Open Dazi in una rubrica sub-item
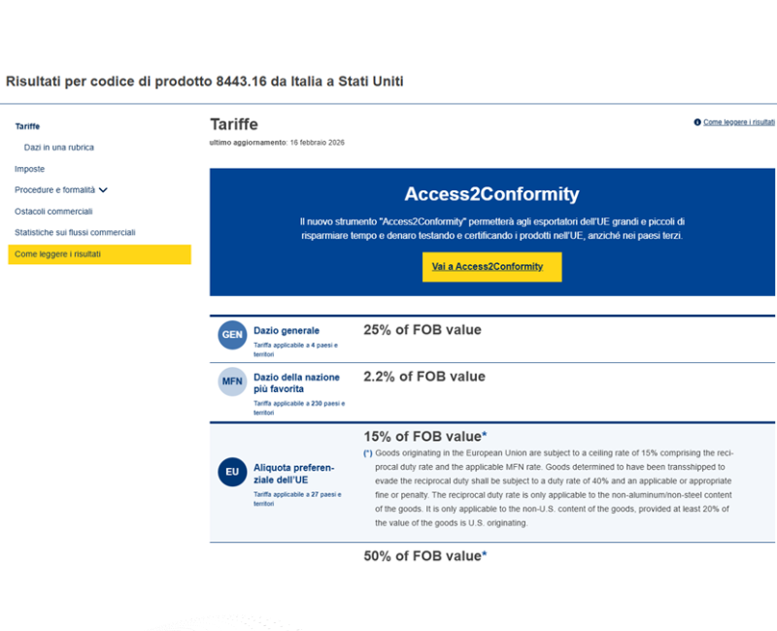 tap(59, 148)
